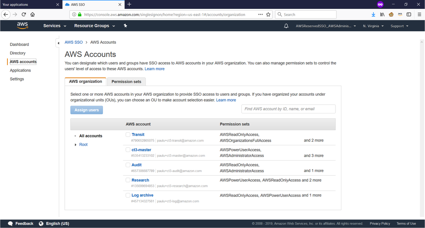The height and width of the screenshot is (228, 425).
Task: Click the private browsing mask icon
Action: [380, 4]
